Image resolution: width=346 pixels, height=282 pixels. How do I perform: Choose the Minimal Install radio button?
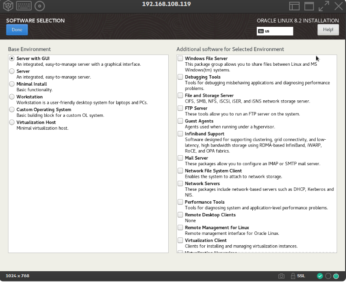tap(12, 84)
